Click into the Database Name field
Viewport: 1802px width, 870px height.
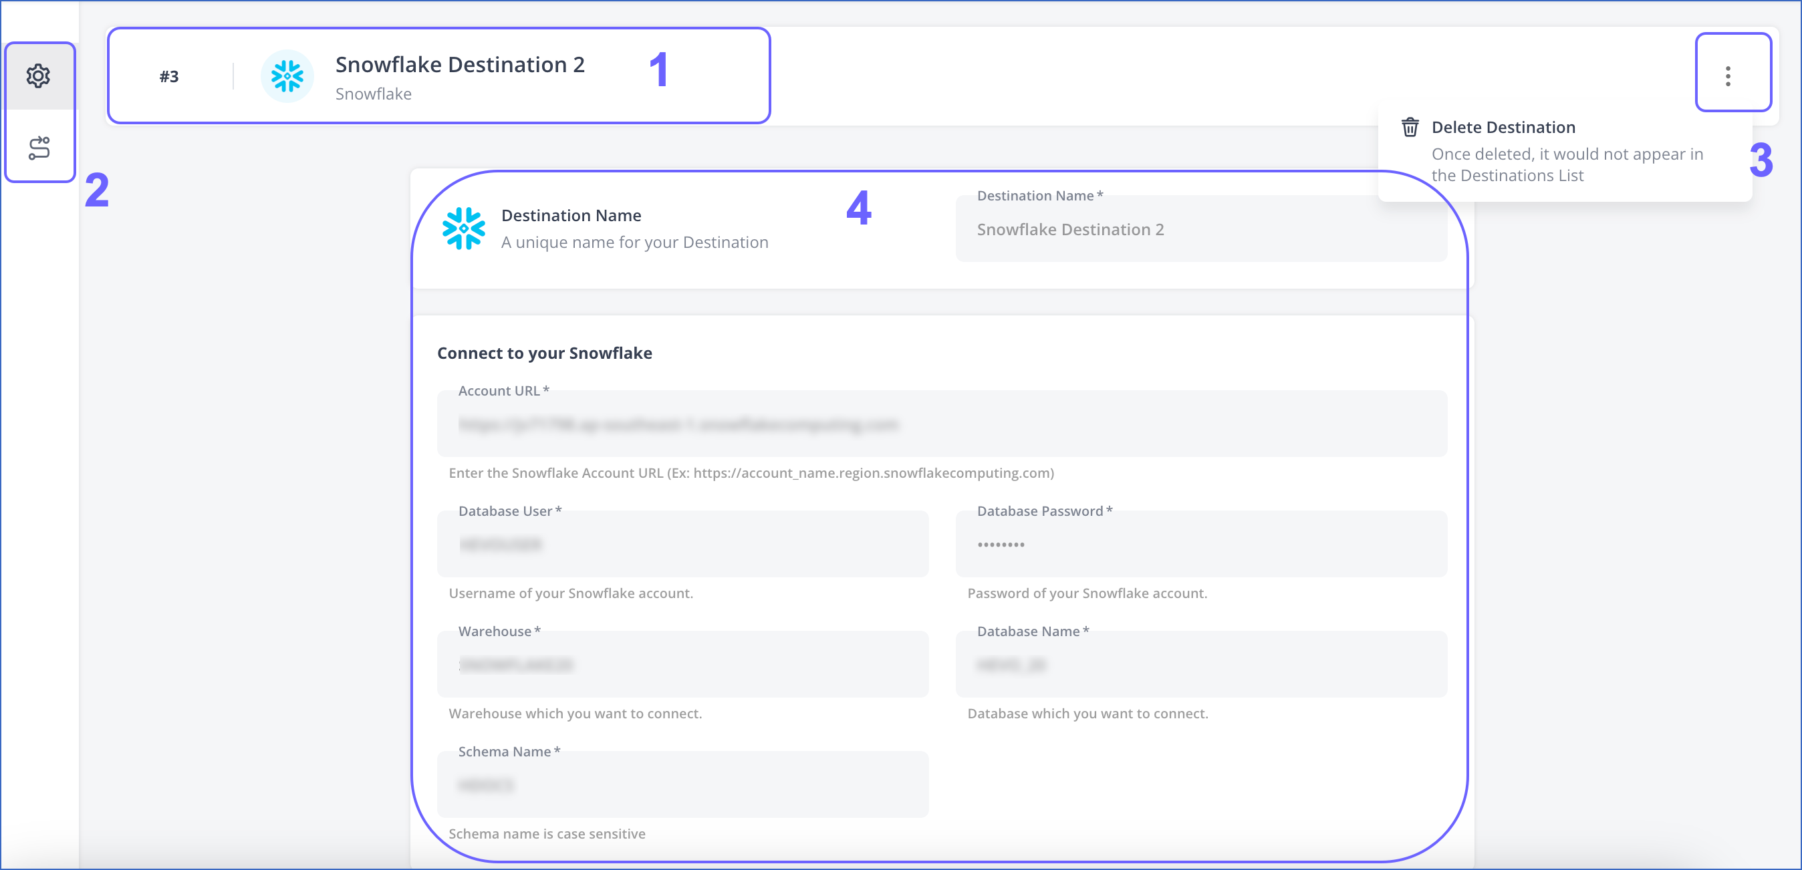point(1200,664)
